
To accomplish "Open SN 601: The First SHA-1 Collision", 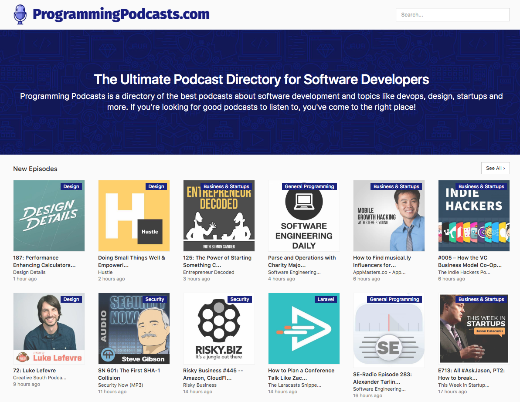I will coord(129,374).
